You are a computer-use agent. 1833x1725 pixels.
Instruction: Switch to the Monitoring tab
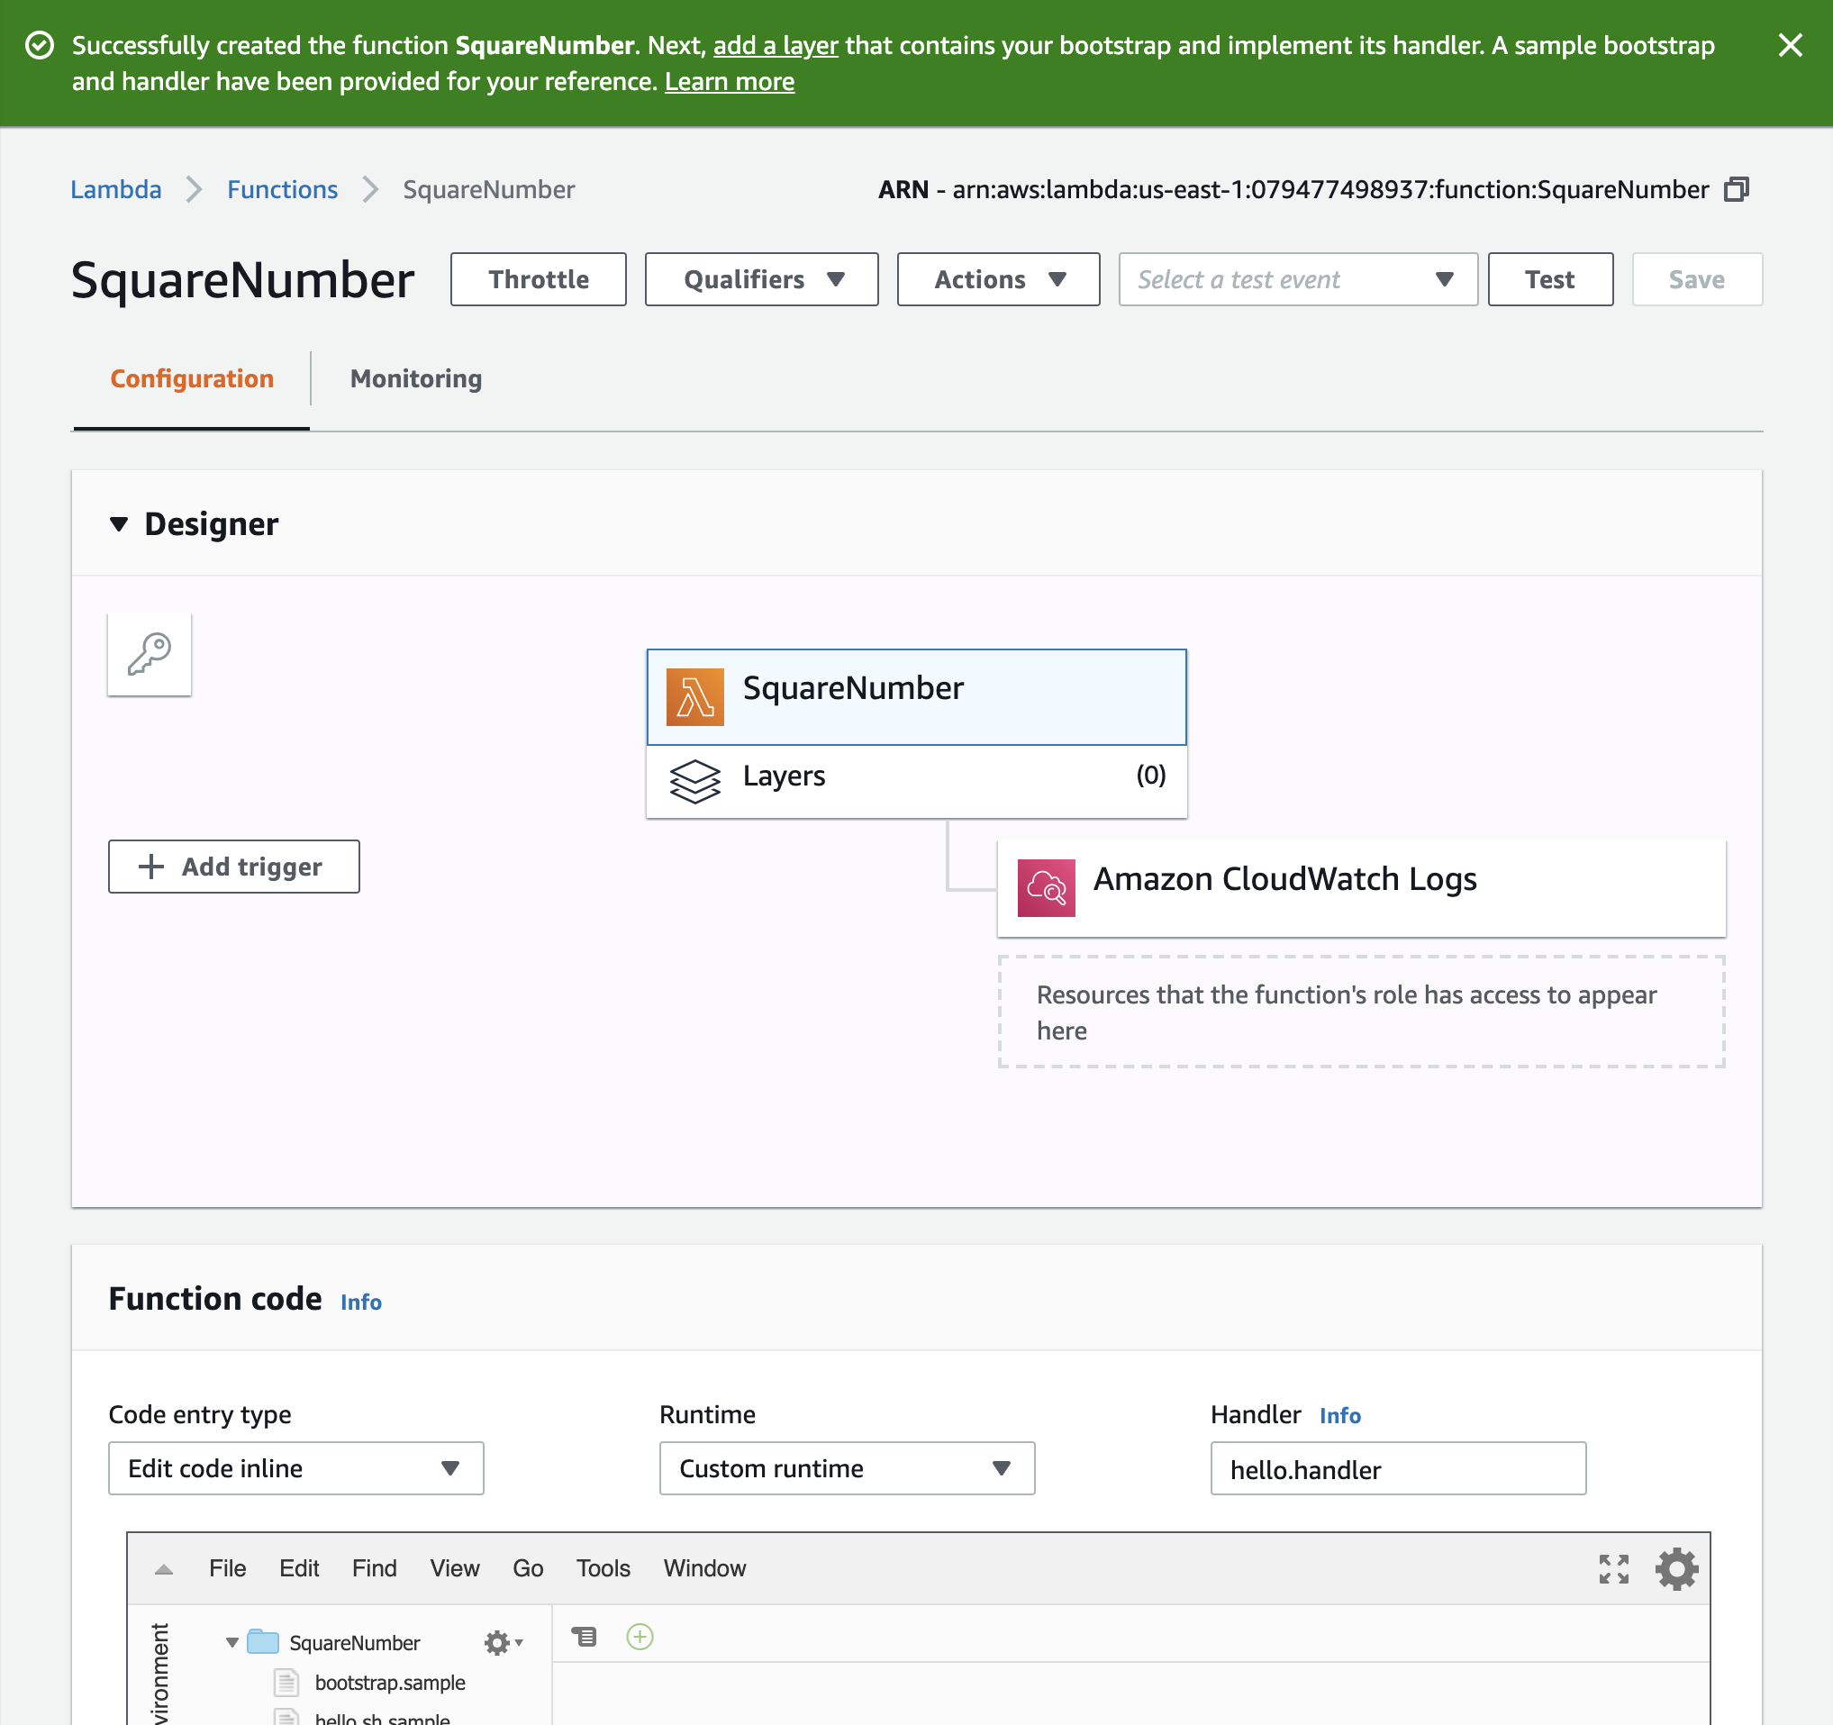pyautogui.click(x=416, y=379)
